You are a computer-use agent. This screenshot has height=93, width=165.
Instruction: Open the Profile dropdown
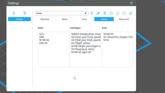coord(62,13)
